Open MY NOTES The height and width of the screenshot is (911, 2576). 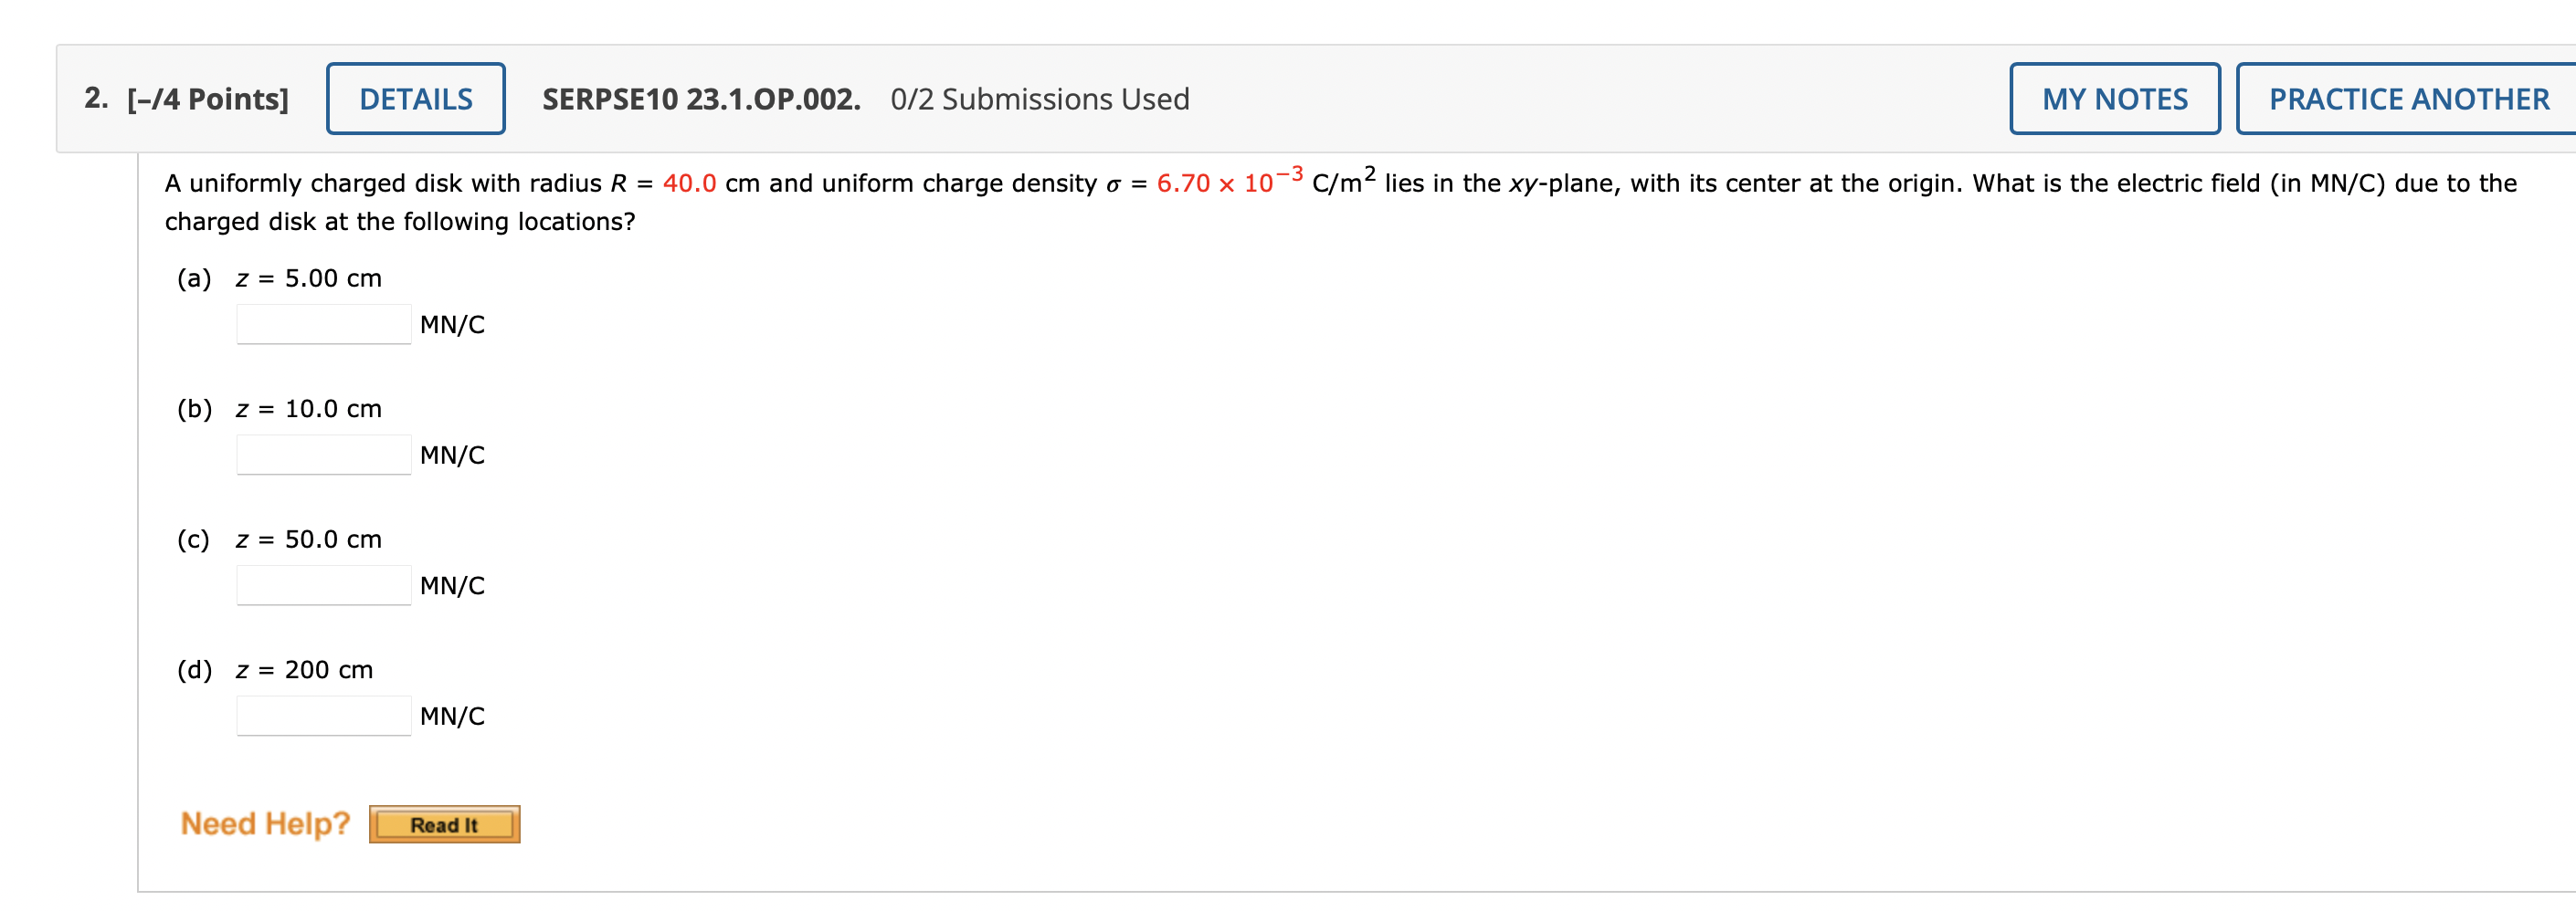click(x=2116, y=98)
